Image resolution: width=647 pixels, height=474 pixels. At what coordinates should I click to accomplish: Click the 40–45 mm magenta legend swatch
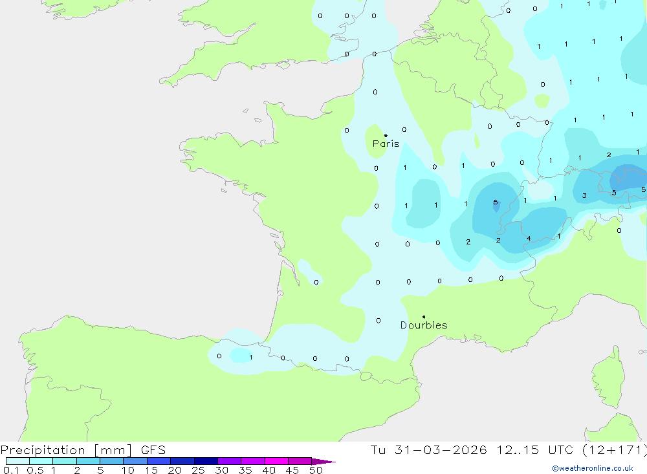click(x=276, y=461)
